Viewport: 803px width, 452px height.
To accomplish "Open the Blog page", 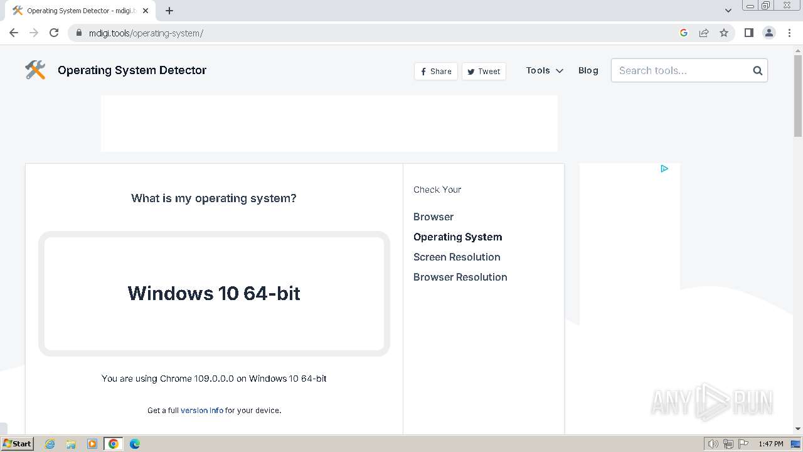I will (x=588, y=70).
